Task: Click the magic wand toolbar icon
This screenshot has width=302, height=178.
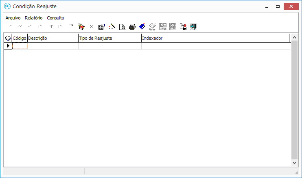Action: coord(112,26)
